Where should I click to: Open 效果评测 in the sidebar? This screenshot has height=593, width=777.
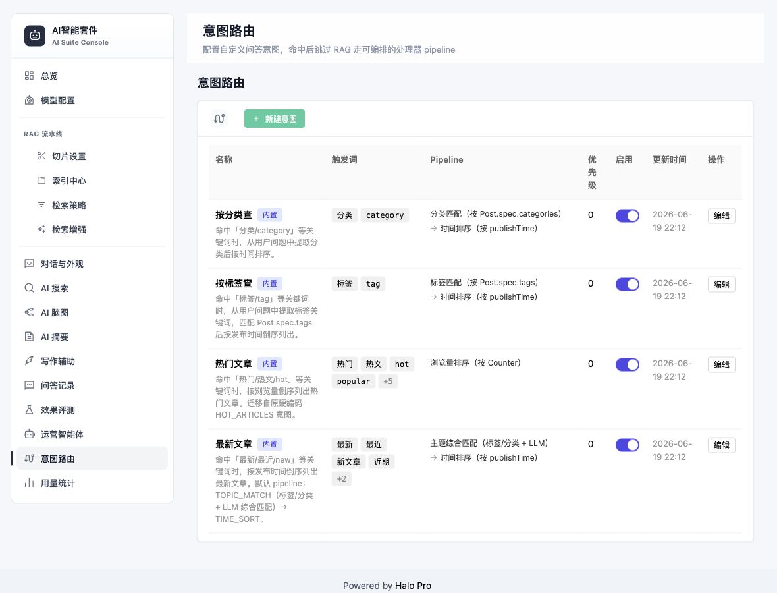point(92,410)
